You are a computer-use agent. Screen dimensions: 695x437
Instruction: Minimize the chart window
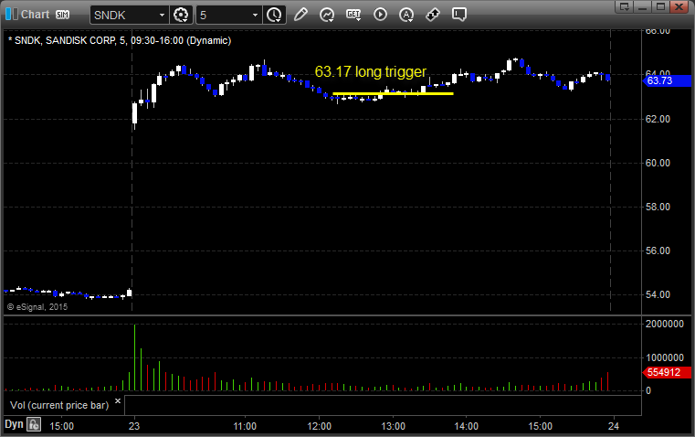(x=643, y=6)
